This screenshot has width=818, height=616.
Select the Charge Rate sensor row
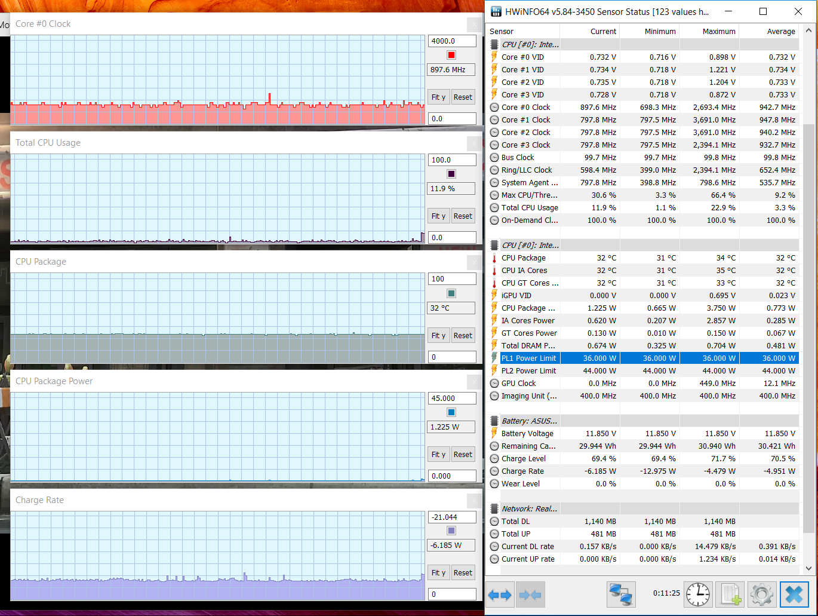pos(643,471)
